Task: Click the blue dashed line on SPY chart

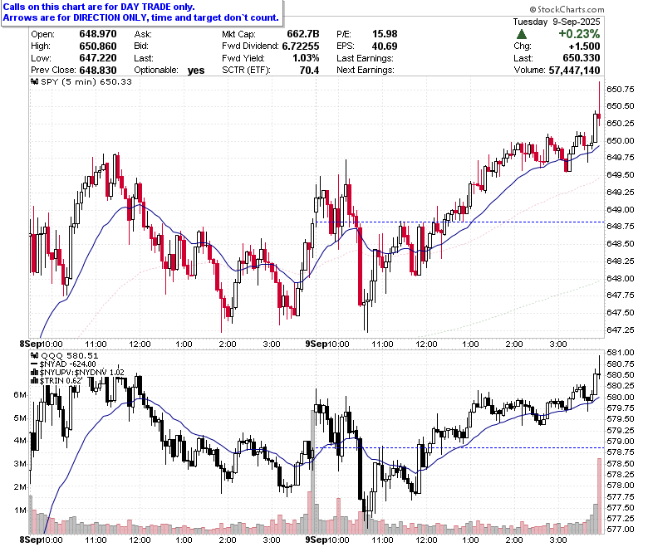Action: (x=460, y=222)
